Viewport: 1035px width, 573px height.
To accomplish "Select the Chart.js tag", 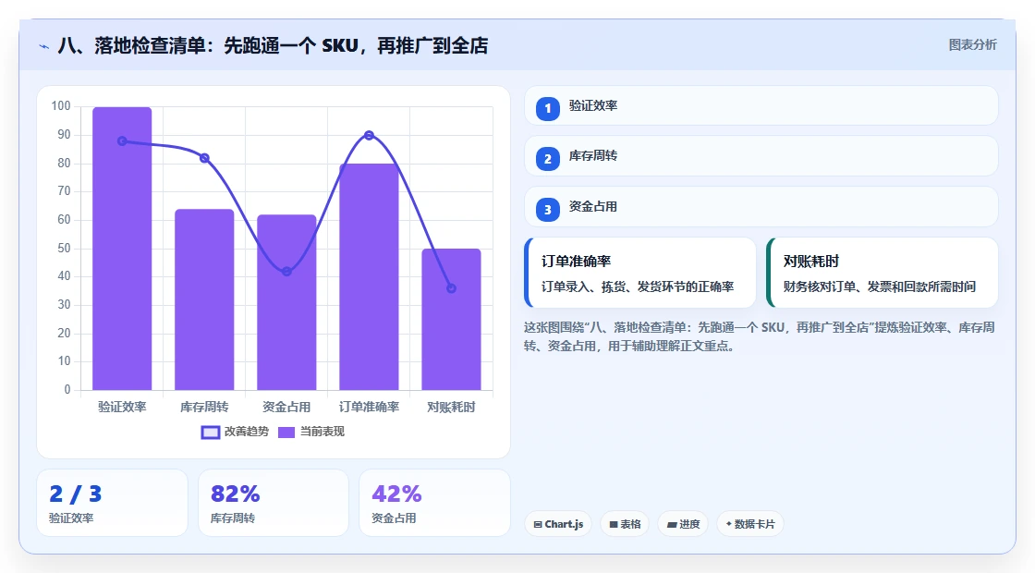I will click(558, 524).
